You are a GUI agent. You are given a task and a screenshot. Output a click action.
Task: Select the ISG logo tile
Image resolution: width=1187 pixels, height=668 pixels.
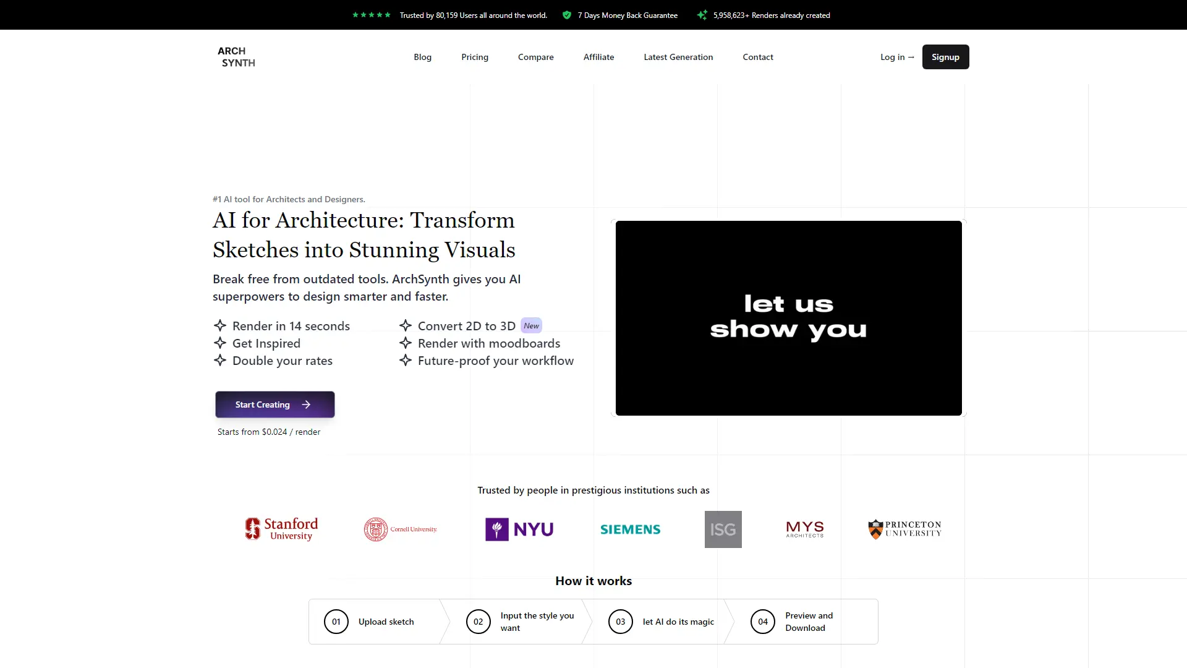pyautogui.click(x=722, y=529)
